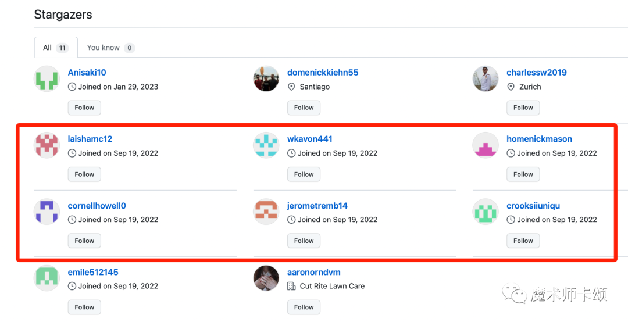Open domenickkiehn55's profile photo

266,79
